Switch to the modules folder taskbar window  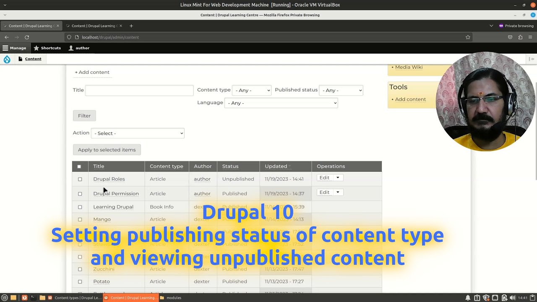point(170,298)
